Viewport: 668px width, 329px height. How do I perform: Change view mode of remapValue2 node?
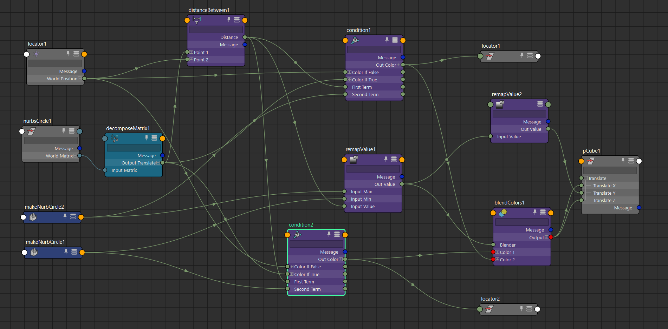click(x=540, y=104)
